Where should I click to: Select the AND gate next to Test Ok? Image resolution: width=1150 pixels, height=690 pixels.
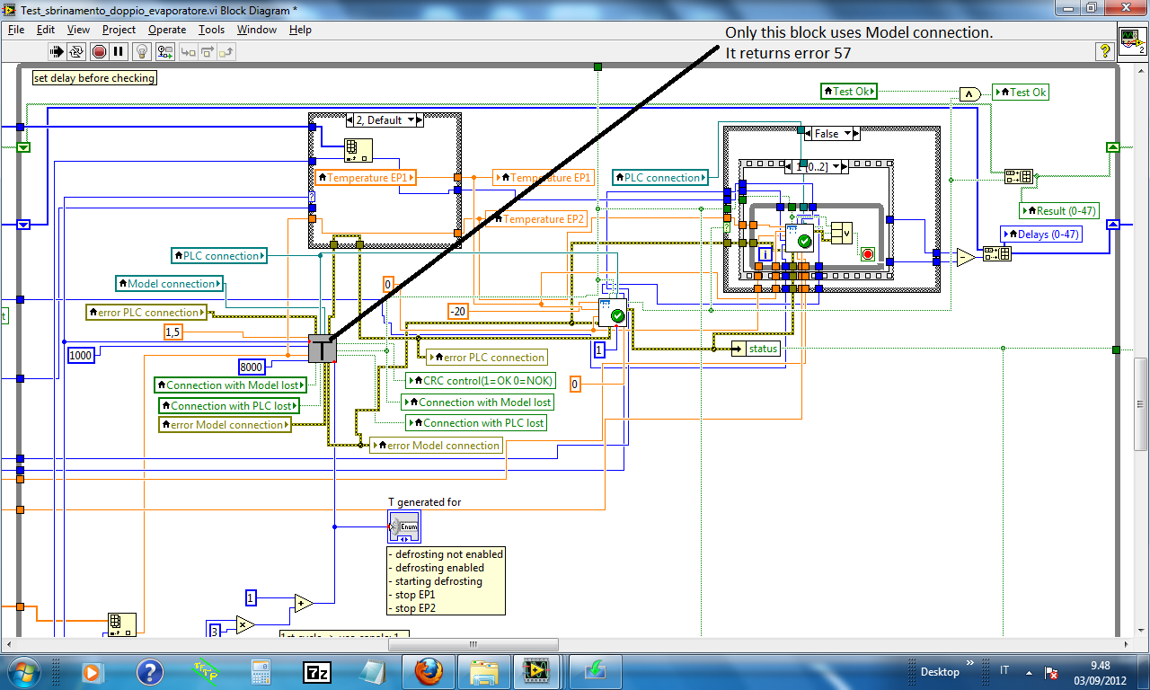point(969,93)
